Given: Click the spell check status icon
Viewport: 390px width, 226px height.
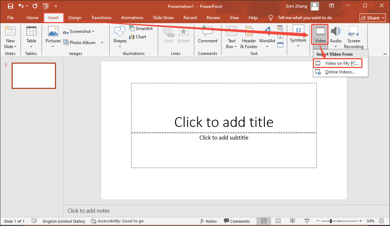Looking at the screenshot, I should click(34, 221).
